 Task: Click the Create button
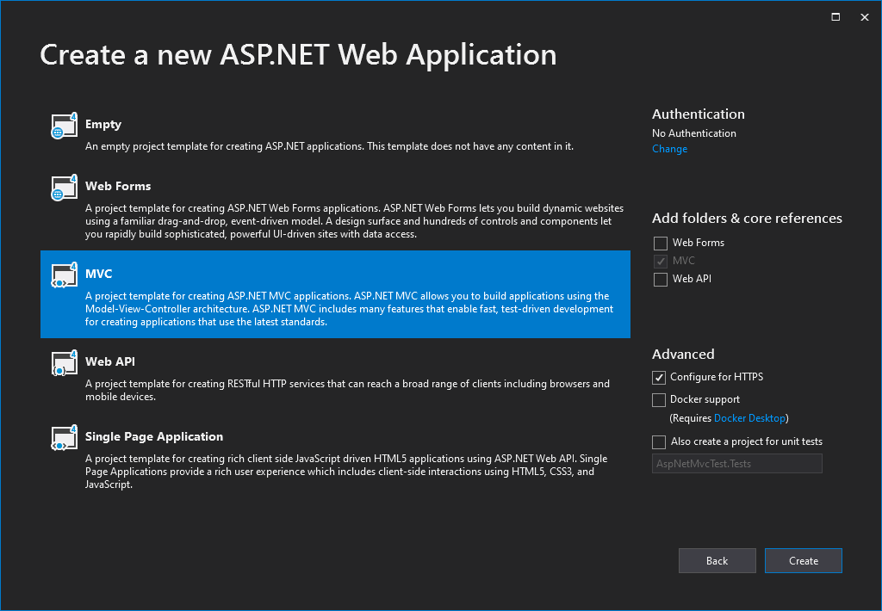click(x=803, y=560)
